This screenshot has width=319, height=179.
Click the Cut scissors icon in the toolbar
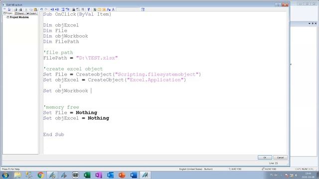(26, 9)
